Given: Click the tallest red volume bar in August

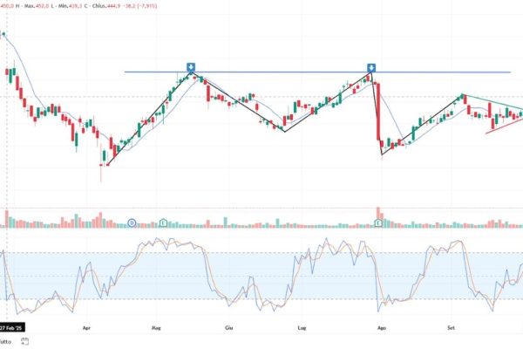Looking at the screenshot, I should tap(377, 216).
